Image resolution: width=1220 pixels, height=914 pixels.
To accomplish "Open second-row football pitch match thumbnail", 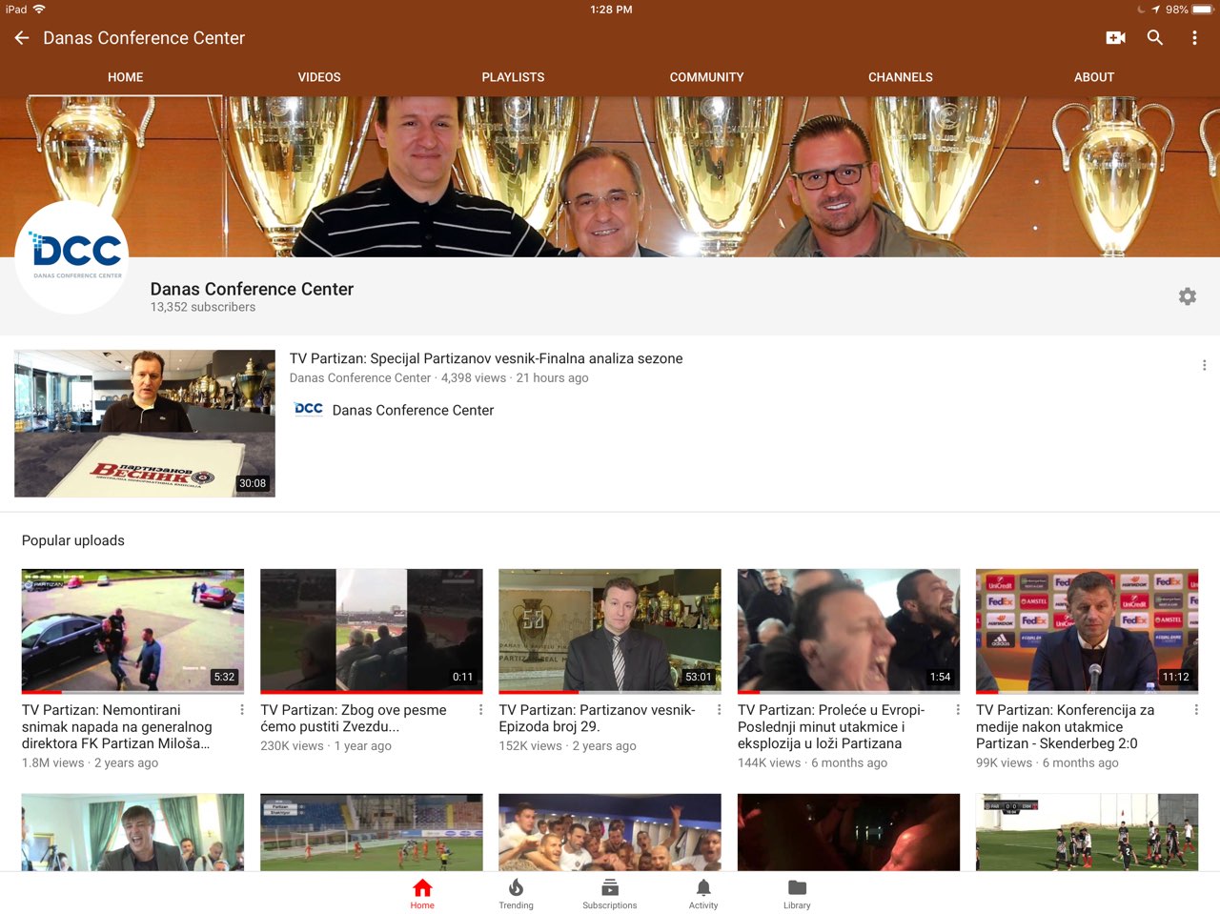I will point(372,832).
